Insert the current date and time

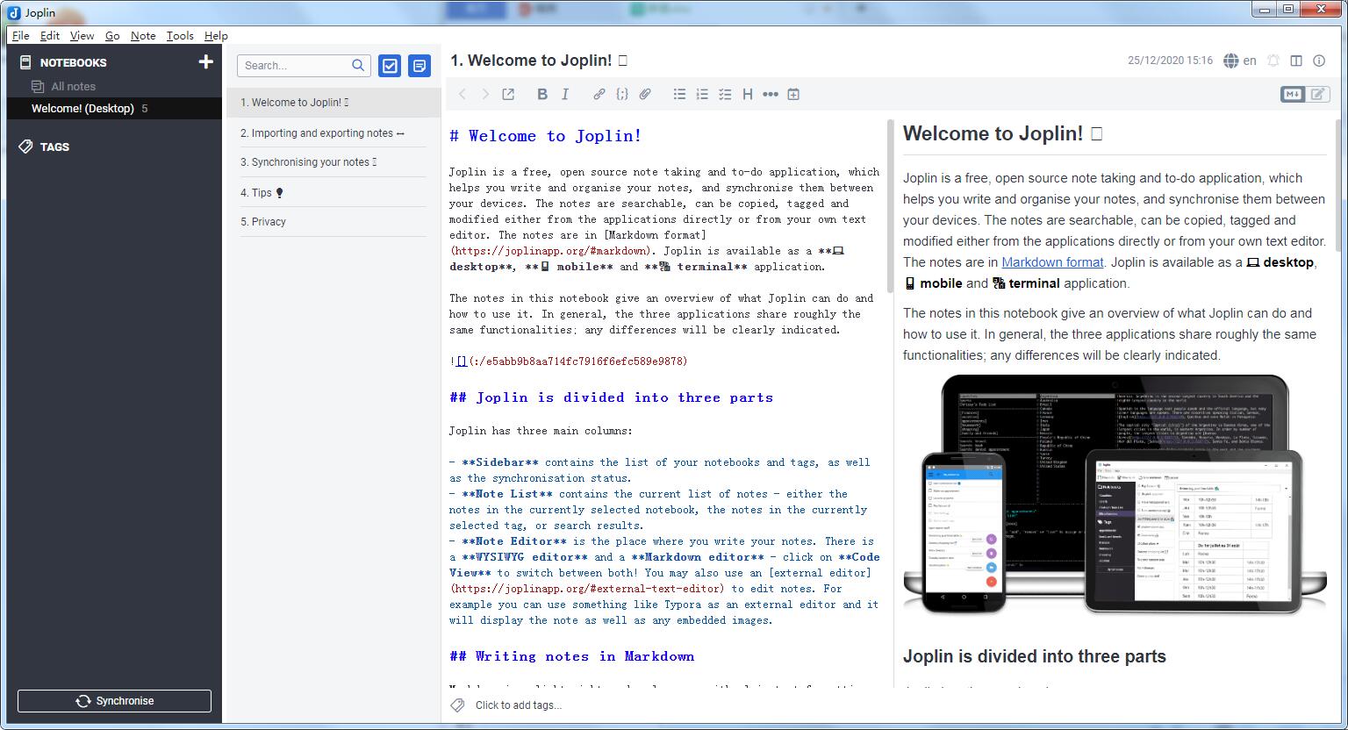coord(793,94)
